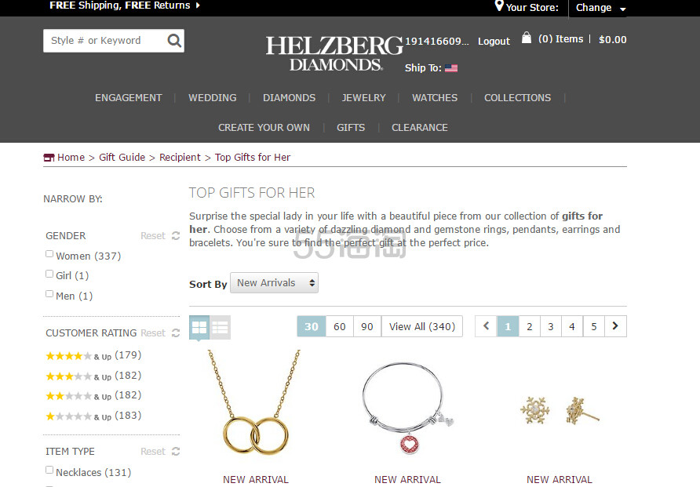Reset the Gender filter refresh icon
The image size is (700, 487).
176,235
